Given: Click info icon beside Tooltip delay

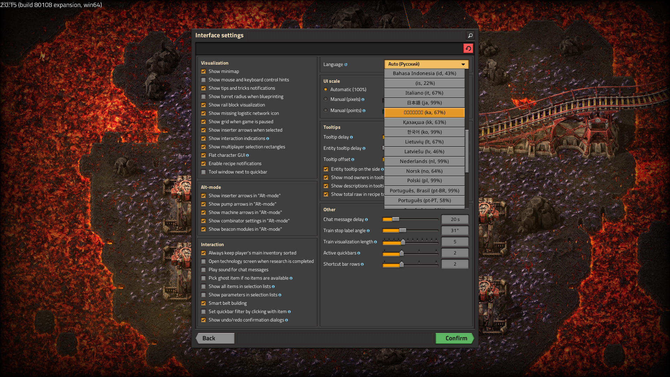Looking at the screenshot, I should (x=351, y=137).
